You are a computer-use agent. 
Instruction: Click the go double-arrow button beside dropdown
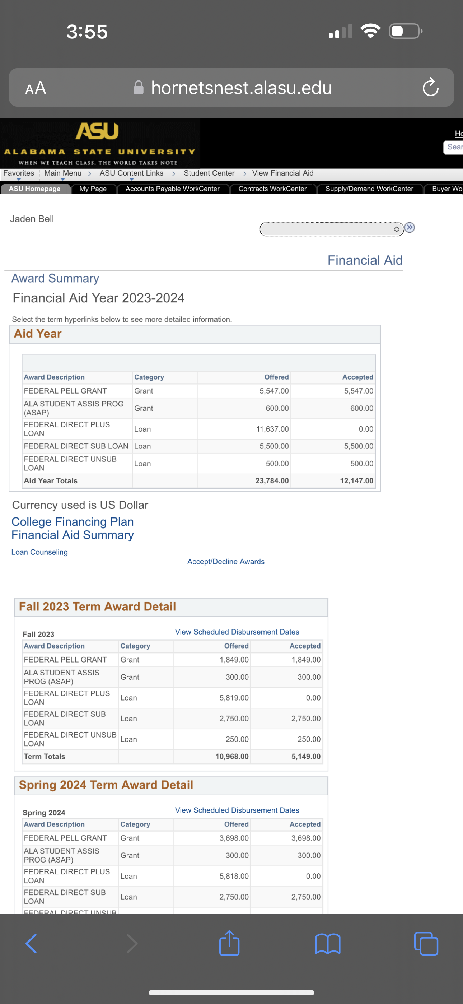pyautogui.click(x=410, y=227)
